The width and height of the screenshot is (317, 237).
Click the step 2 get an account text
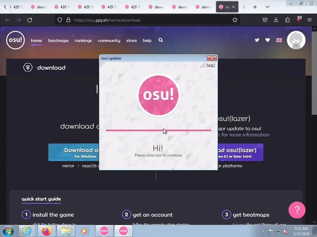pyautogui.click(x=153, y=215)
